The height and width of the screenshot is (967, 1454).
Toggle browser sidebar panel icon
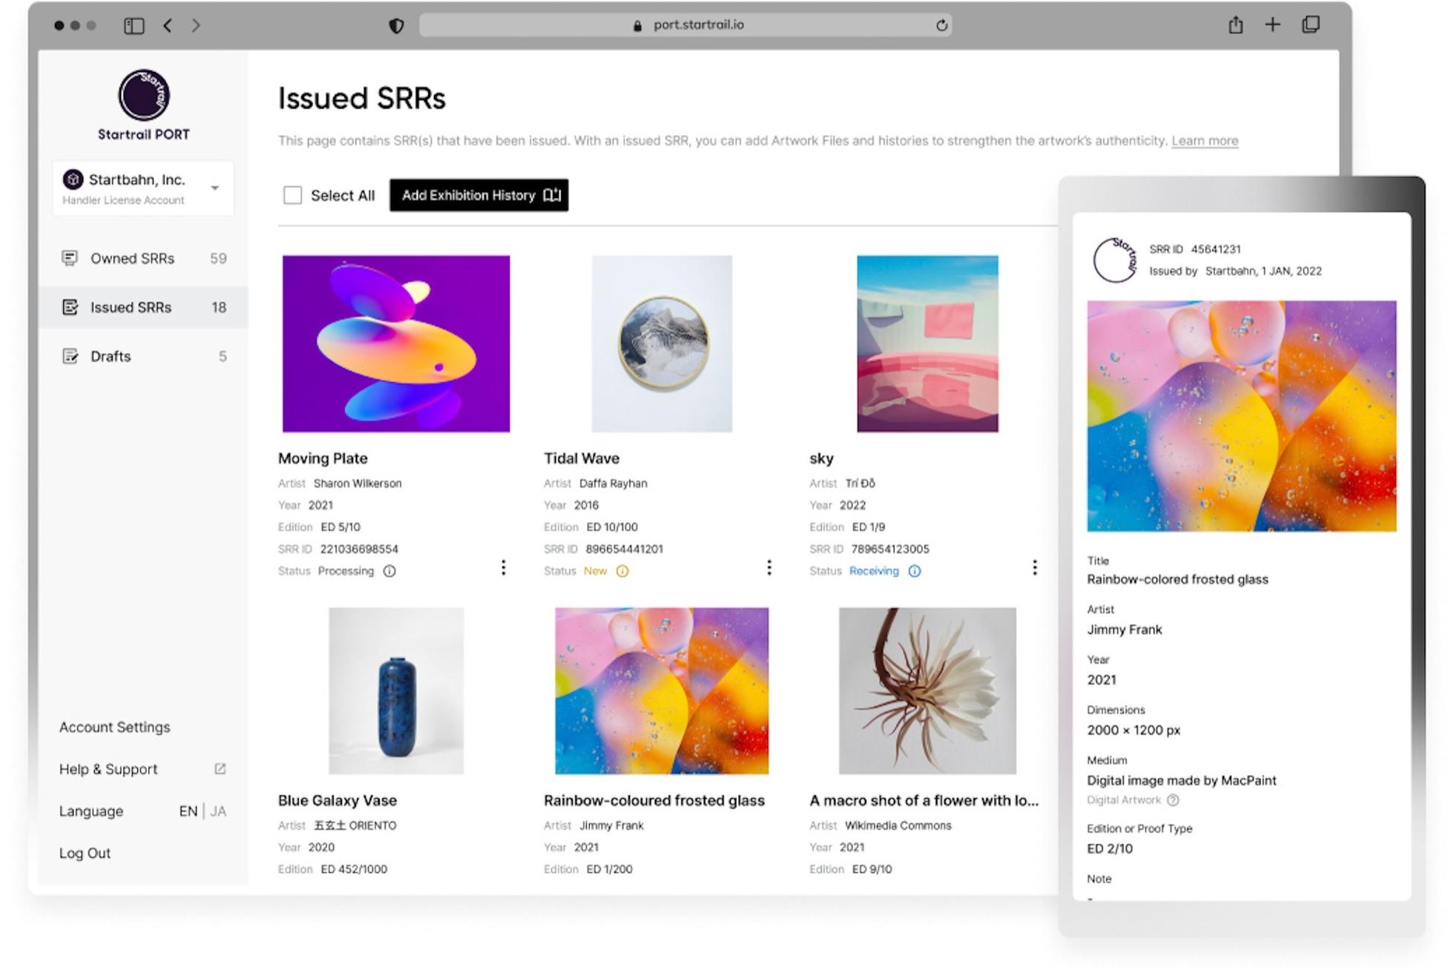tap(134, 26)
